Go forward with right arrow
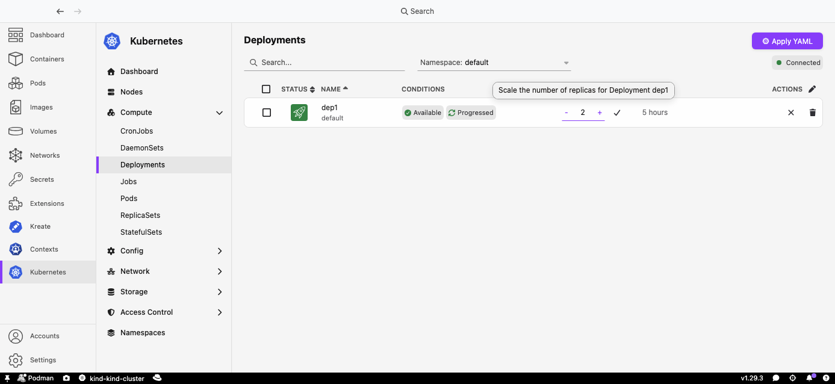The height and width of the screenshot is (384, 835). pyautogui.click(x=78, y=11)
